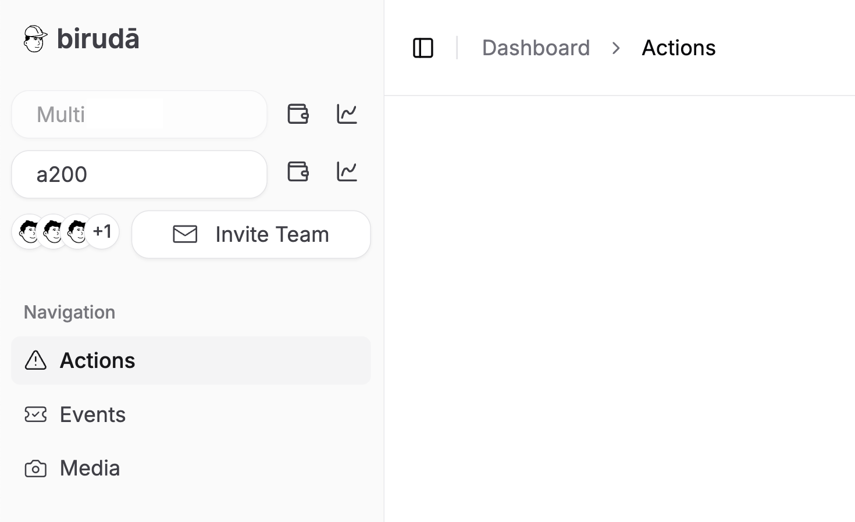Click the +1 team members badge
Image resolution: width=855 pixels, height=522 pixels.
coord(102,231)
